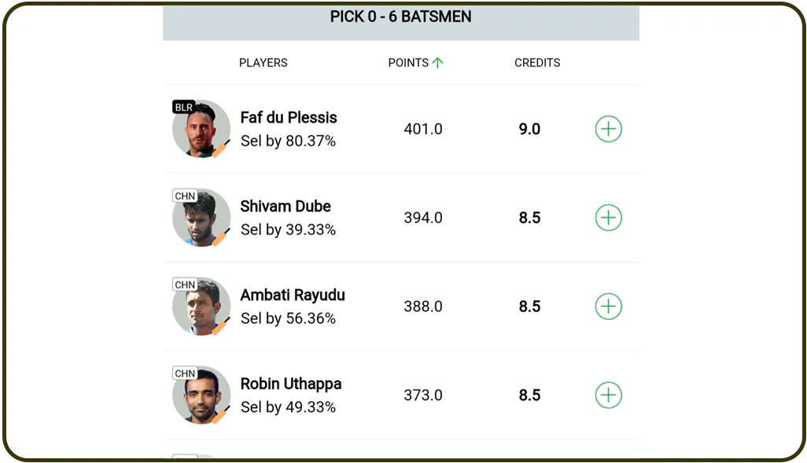Viewport: 807px width, 463px height.
Task: Click CHN badge on Shivam Dube
Action: coord(185,196)
